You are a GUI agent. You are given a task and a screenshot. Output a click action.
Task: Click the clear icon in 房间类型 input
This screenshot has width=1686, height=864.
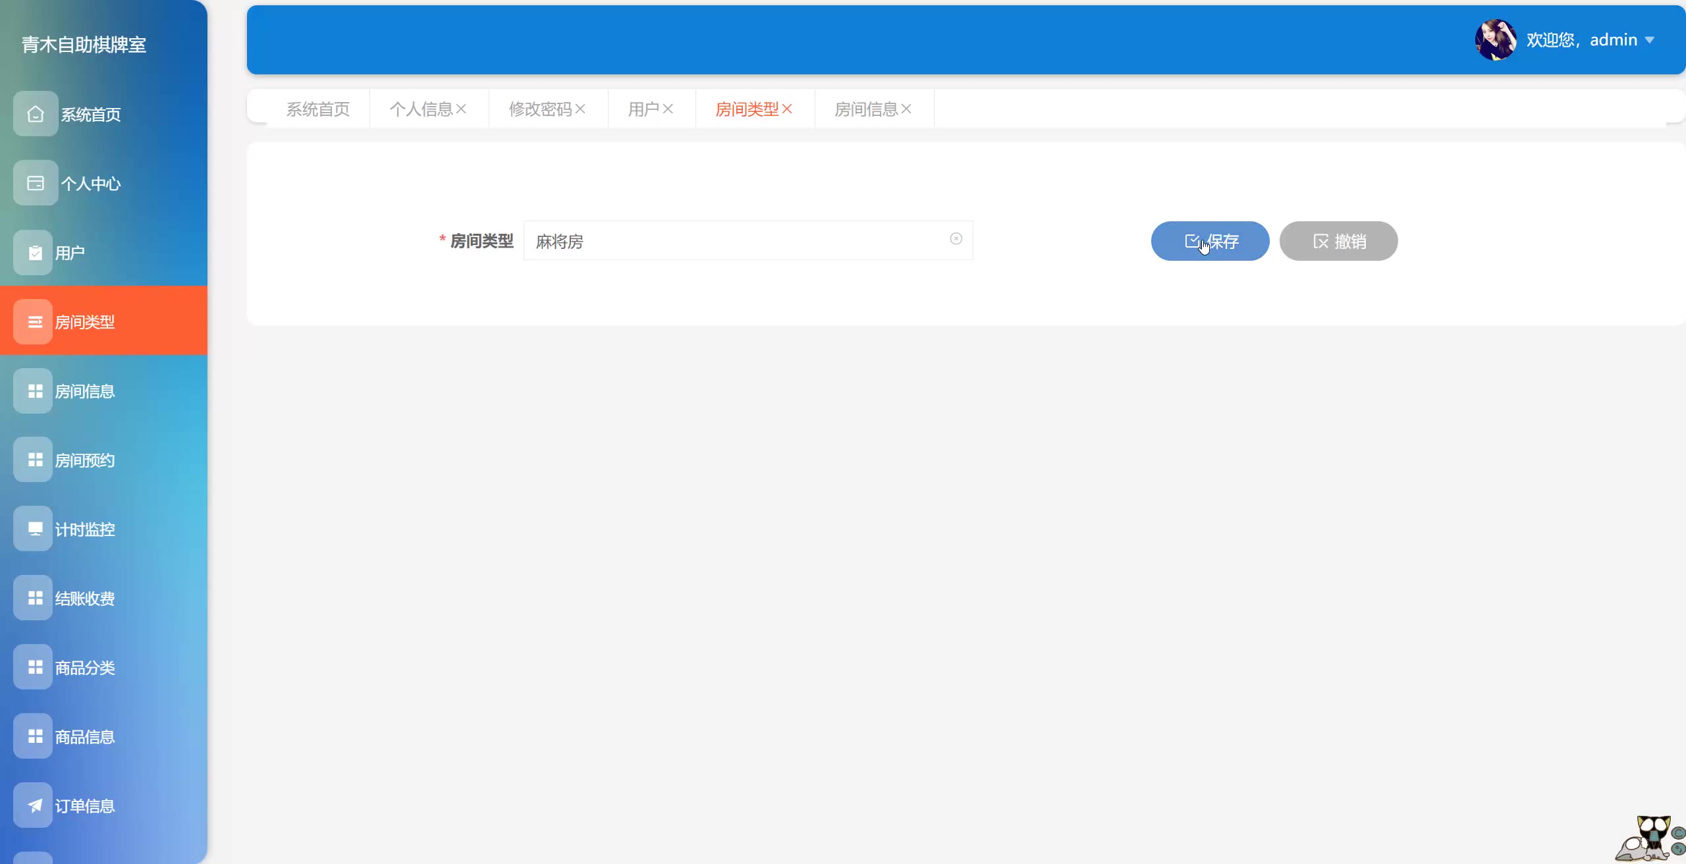pos(956,239)
